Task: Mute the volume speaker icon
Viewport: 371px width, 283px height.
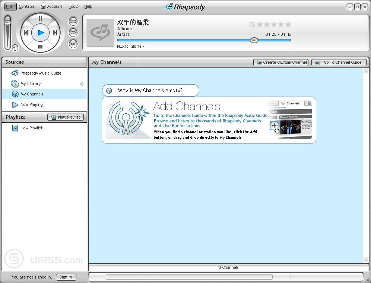Action: coord(15,47)
